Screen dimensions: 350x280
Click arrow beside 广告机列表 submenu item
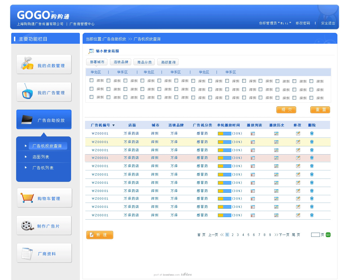click(26, 167)
